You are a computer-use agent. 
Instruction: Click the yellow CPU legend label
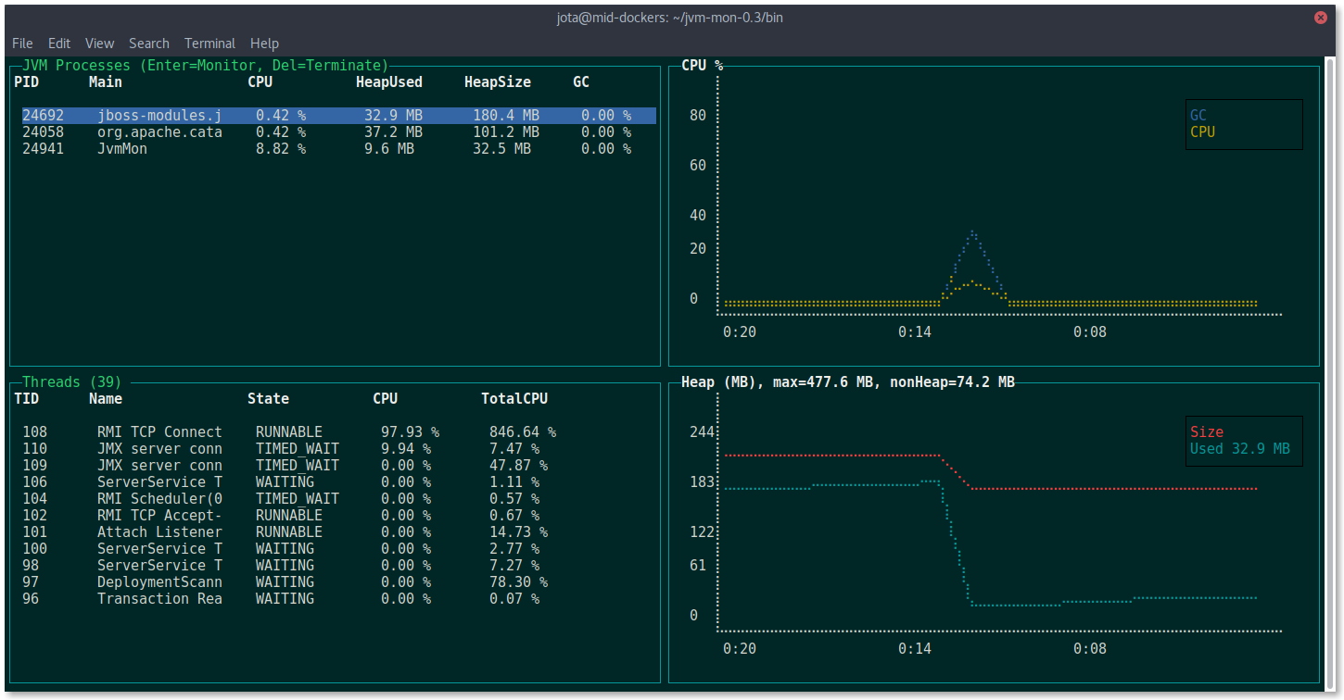[x=1202, y=132]
